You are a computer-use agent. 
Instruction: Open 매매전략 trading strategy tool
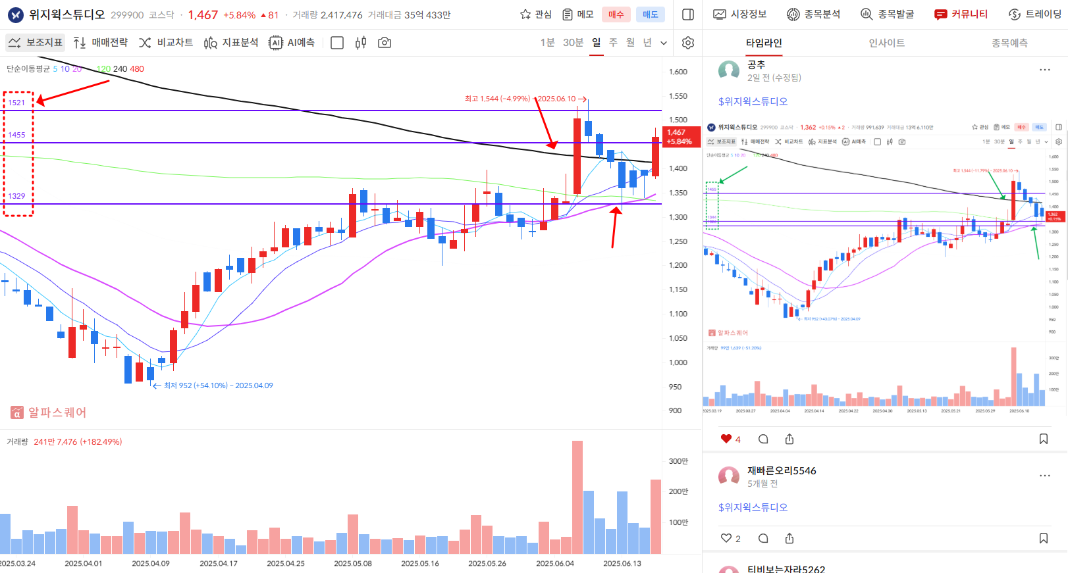[x=101, y=43]
